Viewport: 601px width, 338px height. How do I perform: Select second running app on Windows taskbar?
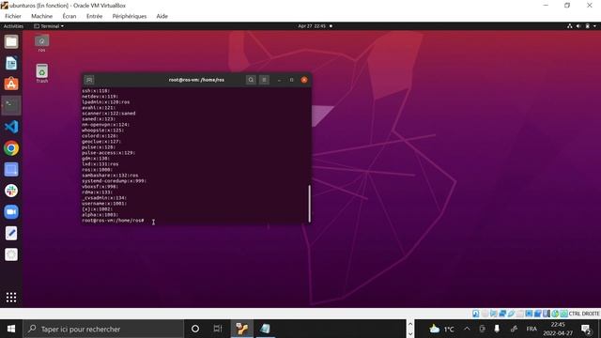coord(265,329)
